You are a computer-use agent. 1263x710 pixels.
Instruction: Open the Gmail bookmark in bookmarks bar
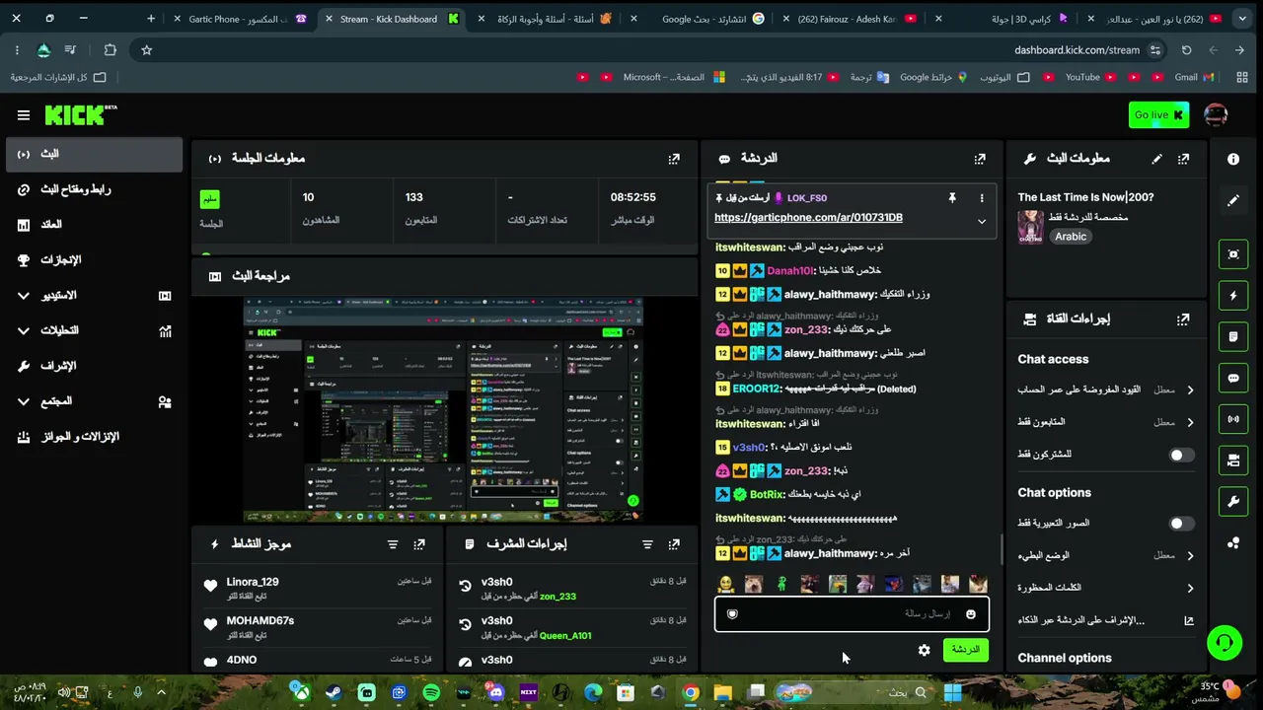click(1194, 77)
